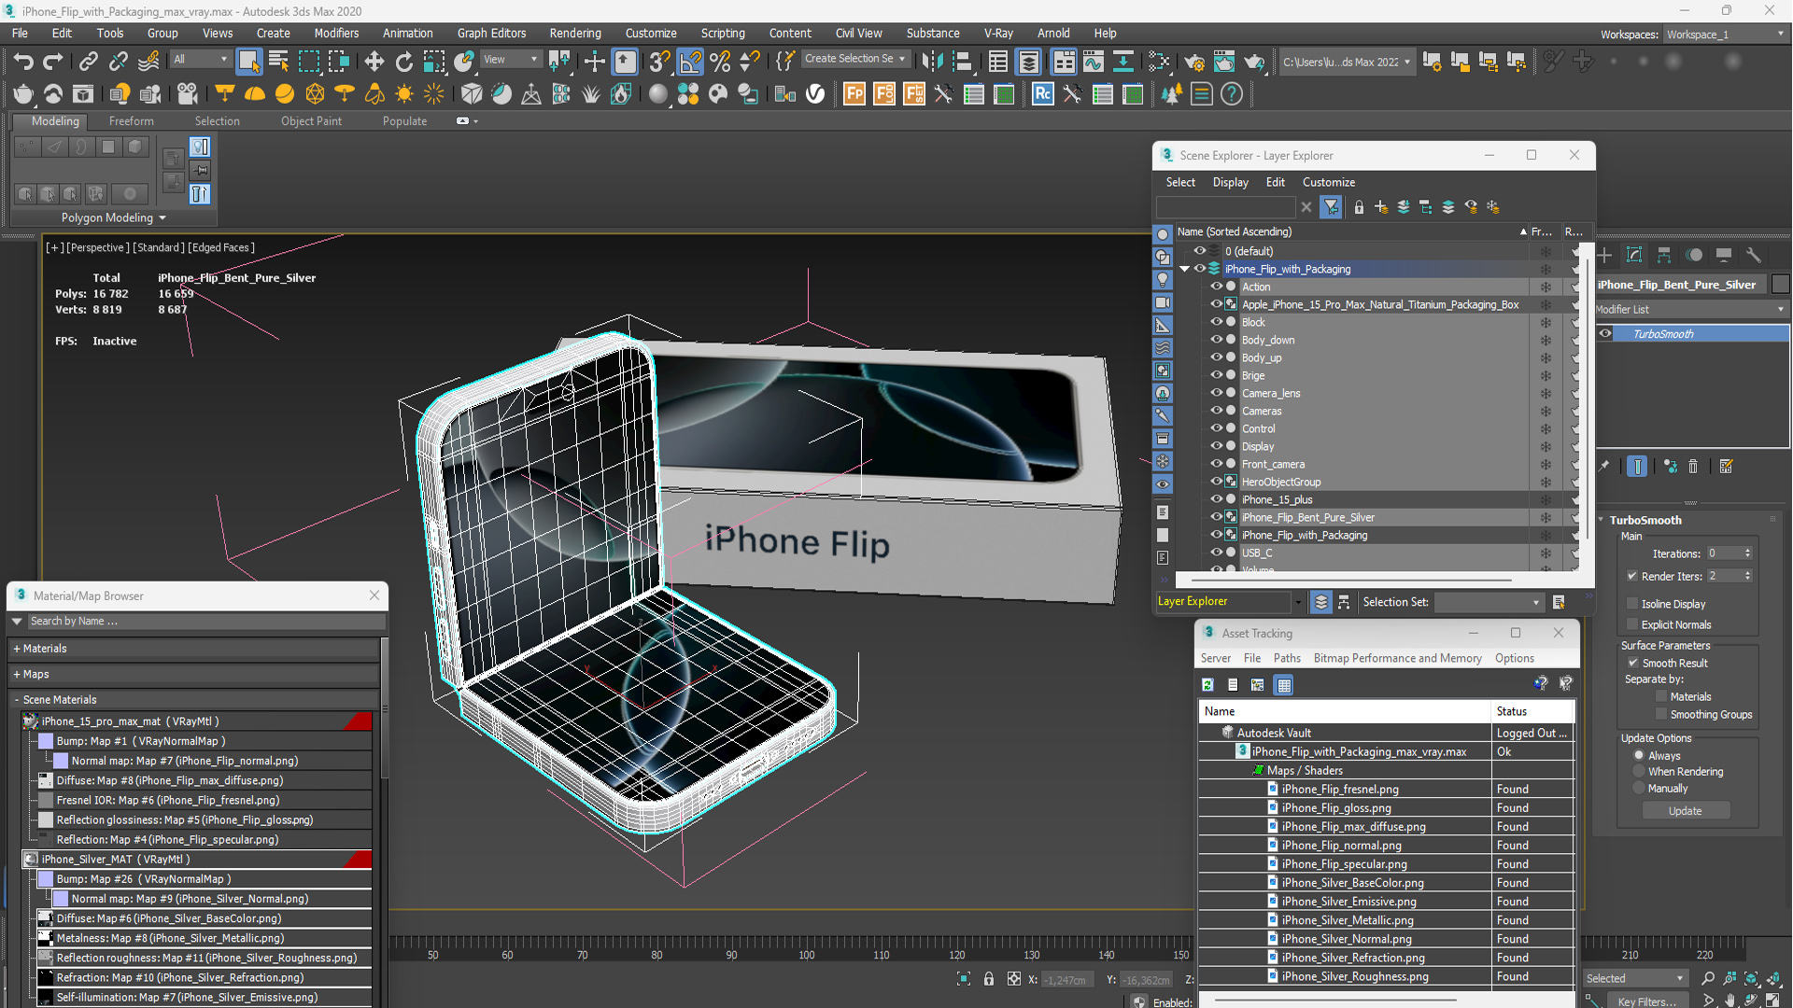Click the Update button in TurboSmooth
This screenshot has height=1008, width=1793.
pyautogui.click(x=1685, y=811)
